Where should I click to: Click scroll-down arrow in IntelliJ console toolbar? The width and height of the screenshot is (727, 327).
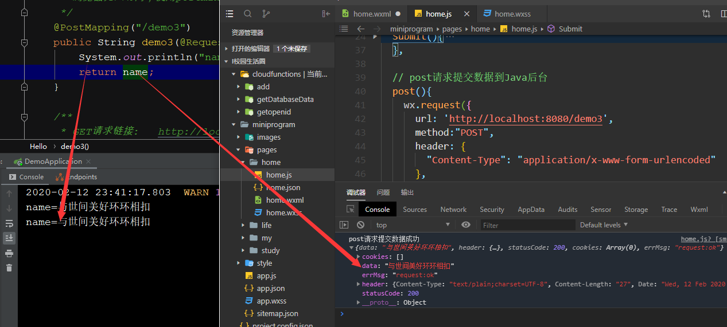9,208
